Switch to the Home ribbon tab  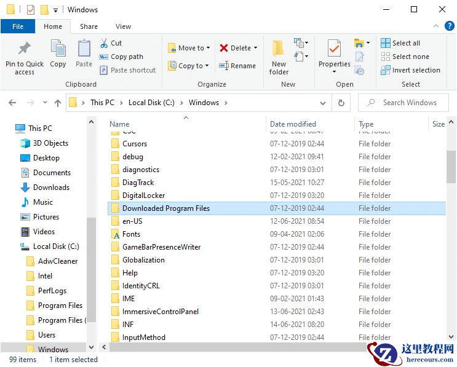[x=53, y=26]
